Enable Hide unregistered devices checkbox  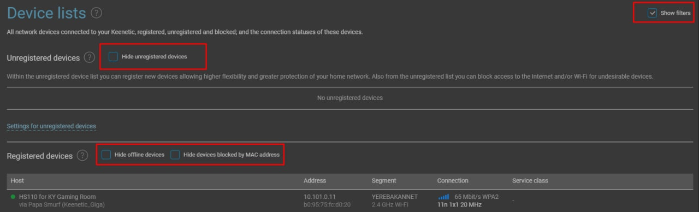pos(113,57)
